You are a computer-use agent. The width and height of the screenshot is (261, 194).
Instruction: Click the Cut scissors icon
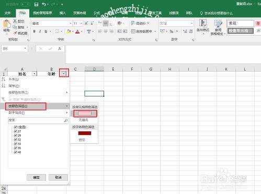(15, 21)
